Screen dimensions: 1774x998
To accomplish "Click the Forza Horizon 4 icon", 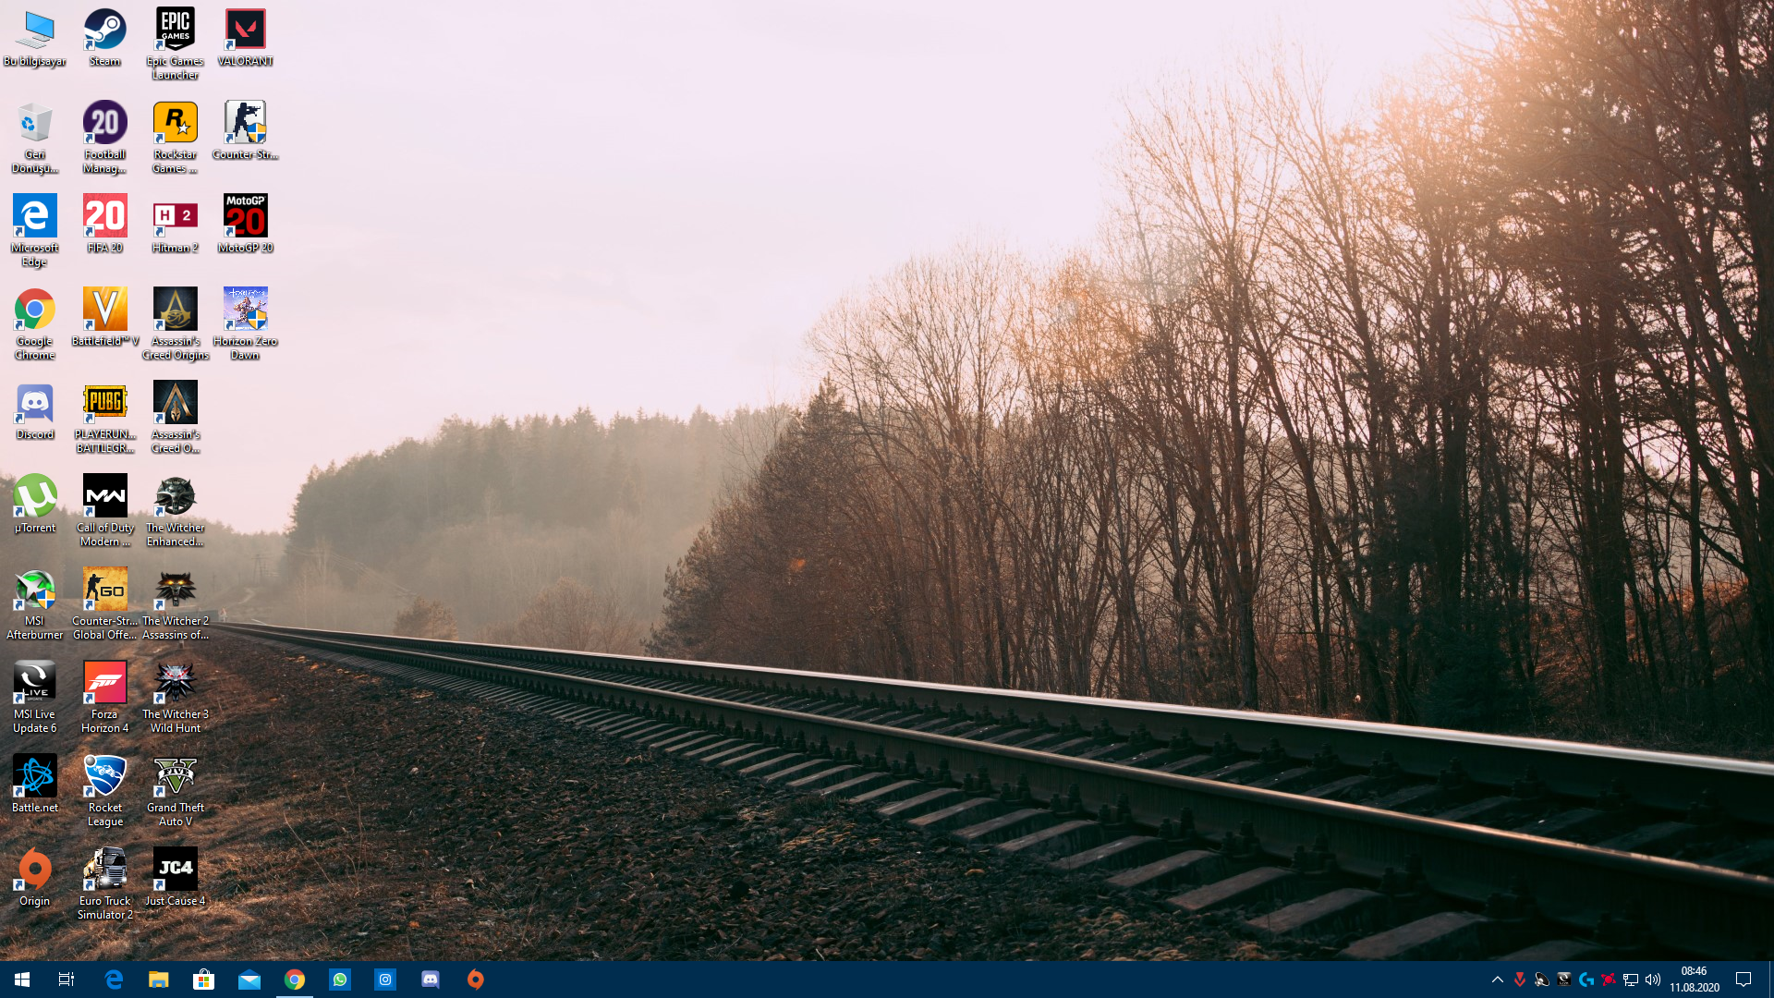I will (x=104, y=684).
